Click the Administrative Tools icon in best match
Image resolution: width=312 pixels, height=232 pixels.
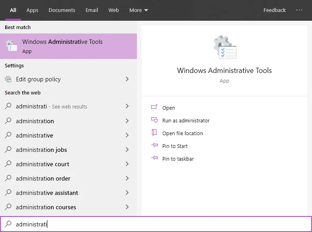click(x=11, y=45)
